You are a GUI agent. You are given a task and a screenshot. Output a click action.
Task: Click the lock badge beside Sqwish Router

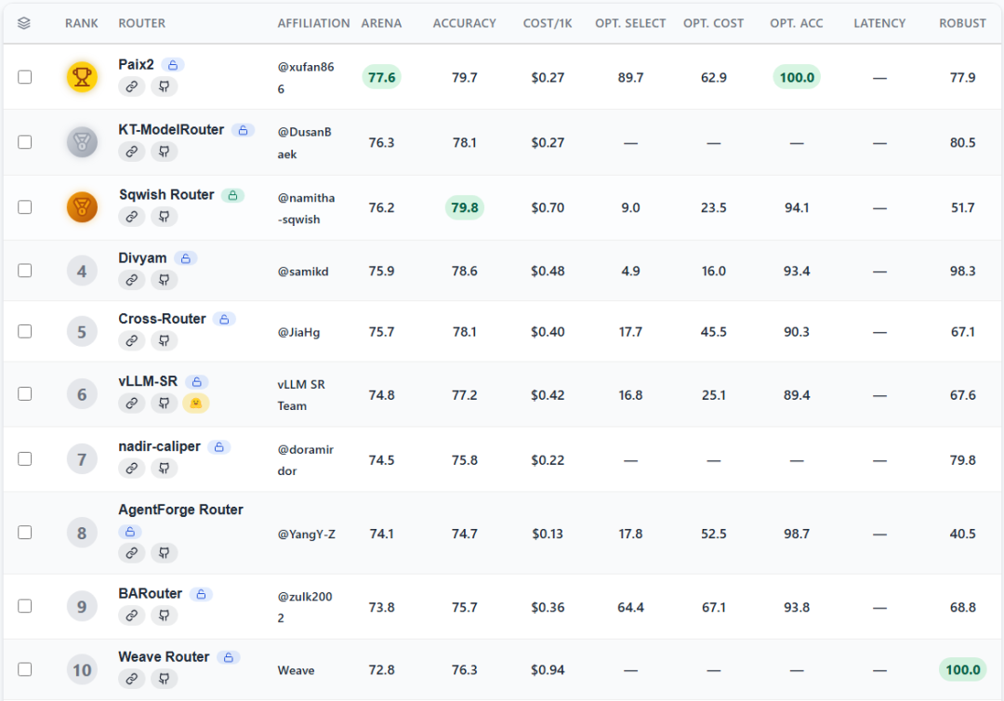coord(233,195)
